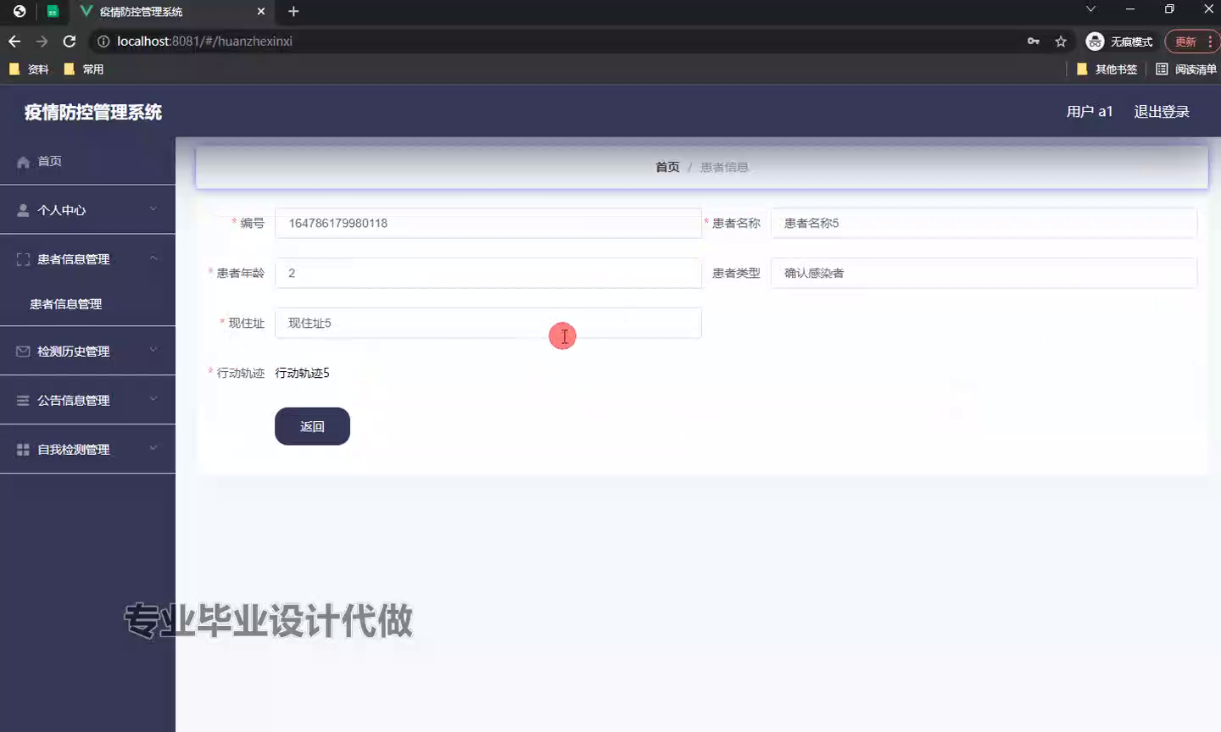This screenshot has height=732, width=1221.
Task: Reload the page using the browser refresh icon
Action: [70, 42]
